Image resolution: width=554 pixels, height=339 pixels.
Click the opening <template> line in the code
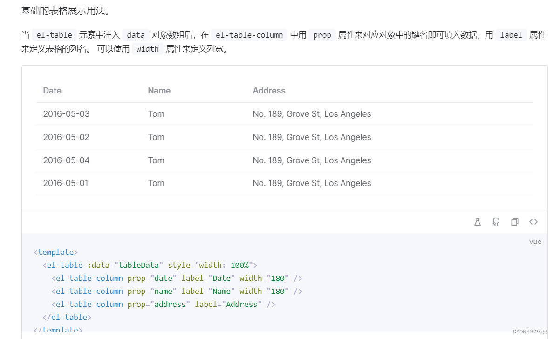pyautogui.click(x=56, y=252)
